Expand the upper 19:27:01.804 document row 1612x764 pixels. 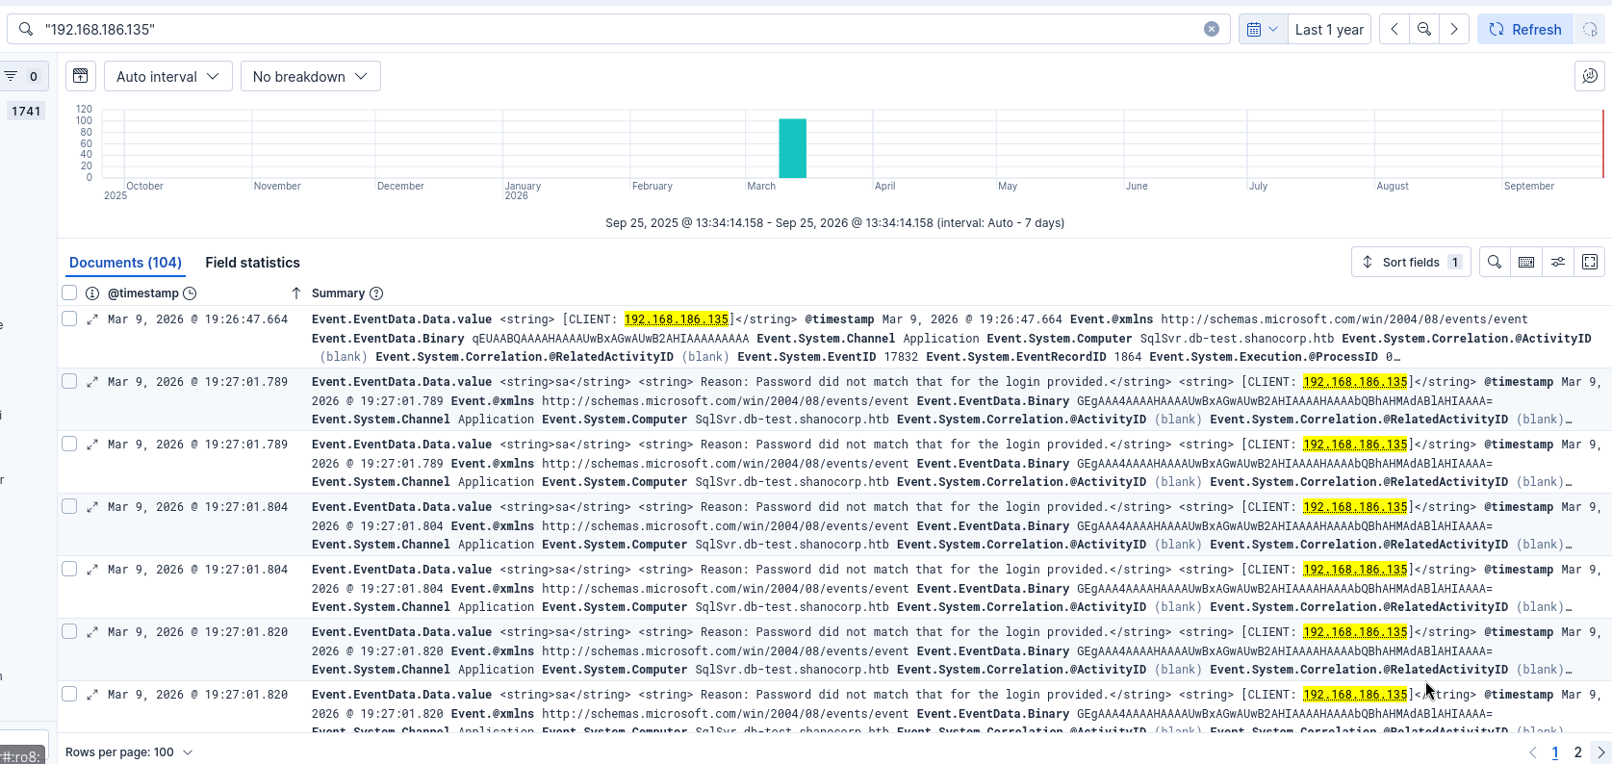pos(92,507)
